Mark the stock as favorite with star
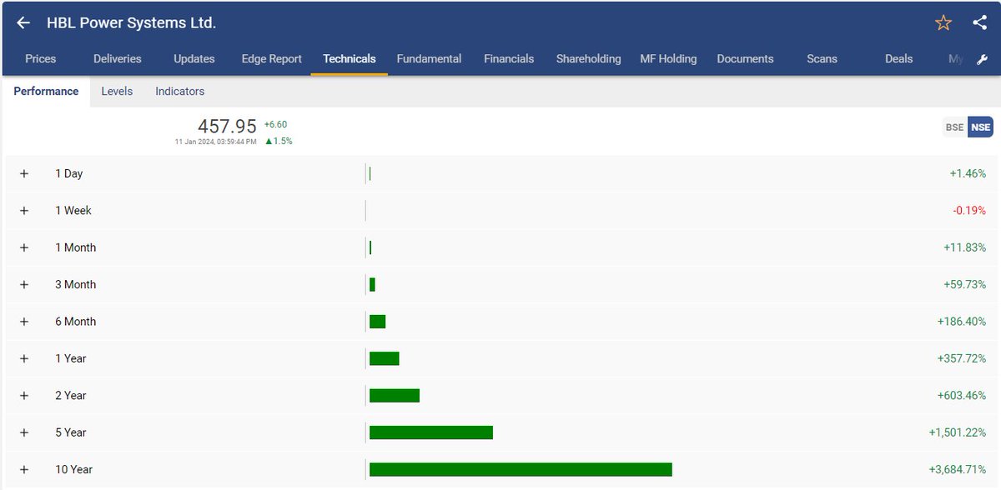Screen dimensions: 1001x490 tap(943, 23)
